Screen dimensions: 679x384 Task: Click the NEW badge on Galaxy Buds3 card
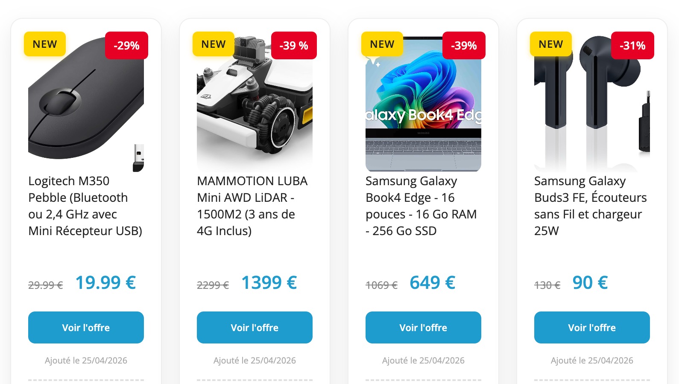[551, 44]
